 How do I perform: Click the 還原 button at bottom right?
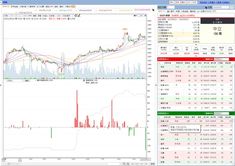coord(152,164)
